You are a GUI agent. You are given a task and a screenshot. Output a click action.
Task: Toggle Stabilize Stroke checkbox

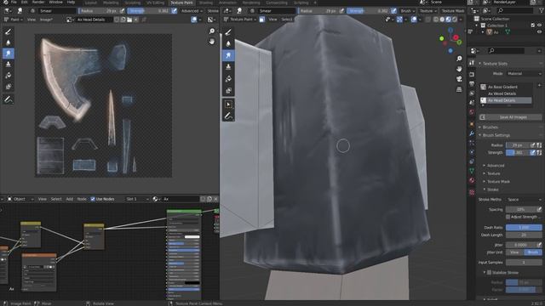(489, 272)
